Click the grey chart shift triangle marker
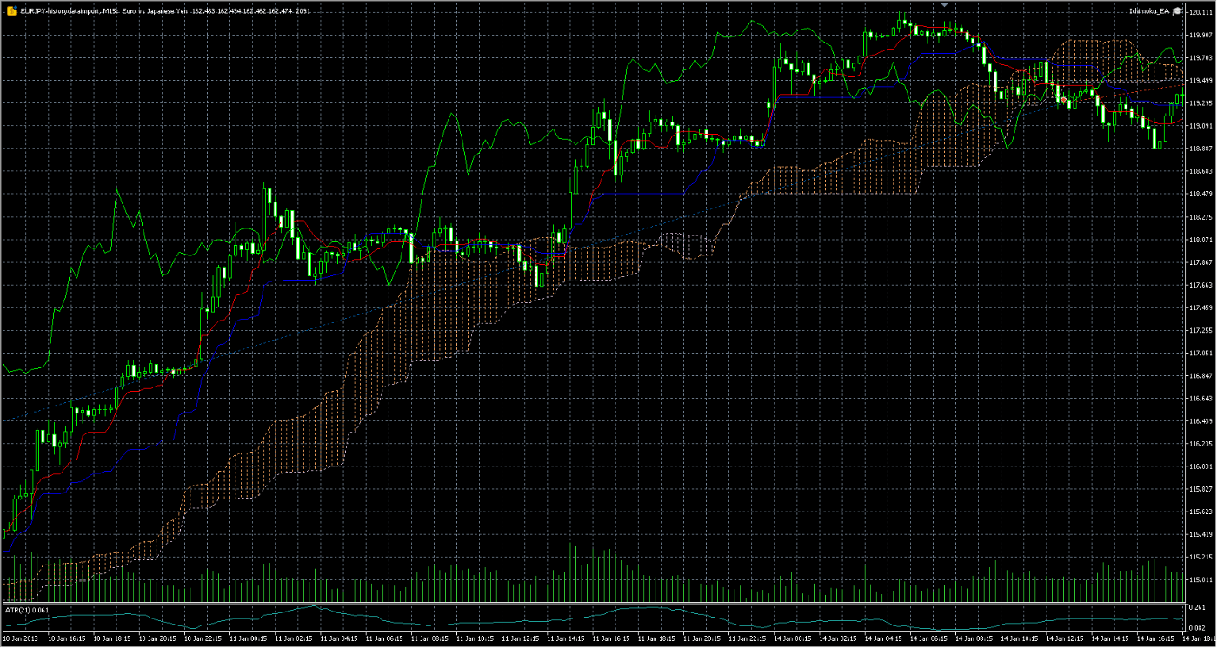The image size is (1217, 648). click(x=945, y=4)
